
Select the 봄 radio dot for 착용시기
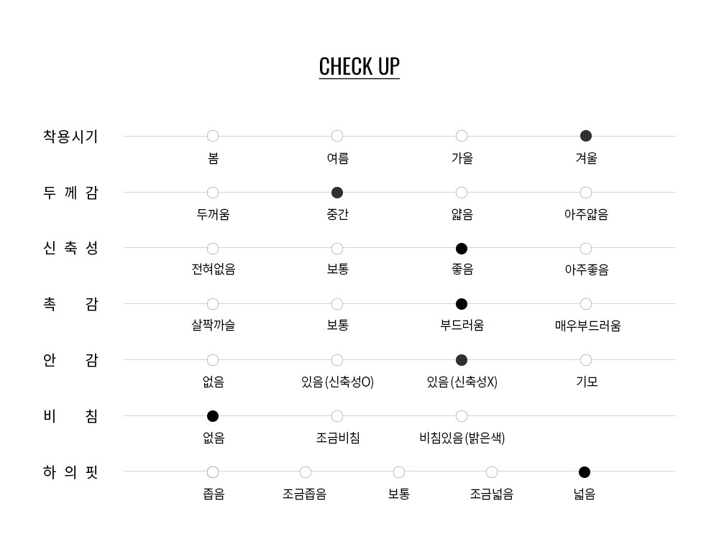click(x=213, y=136)
